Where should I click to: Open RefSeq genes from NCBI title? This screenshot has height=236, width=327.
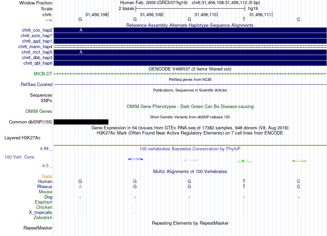click(x=190, y=79)
